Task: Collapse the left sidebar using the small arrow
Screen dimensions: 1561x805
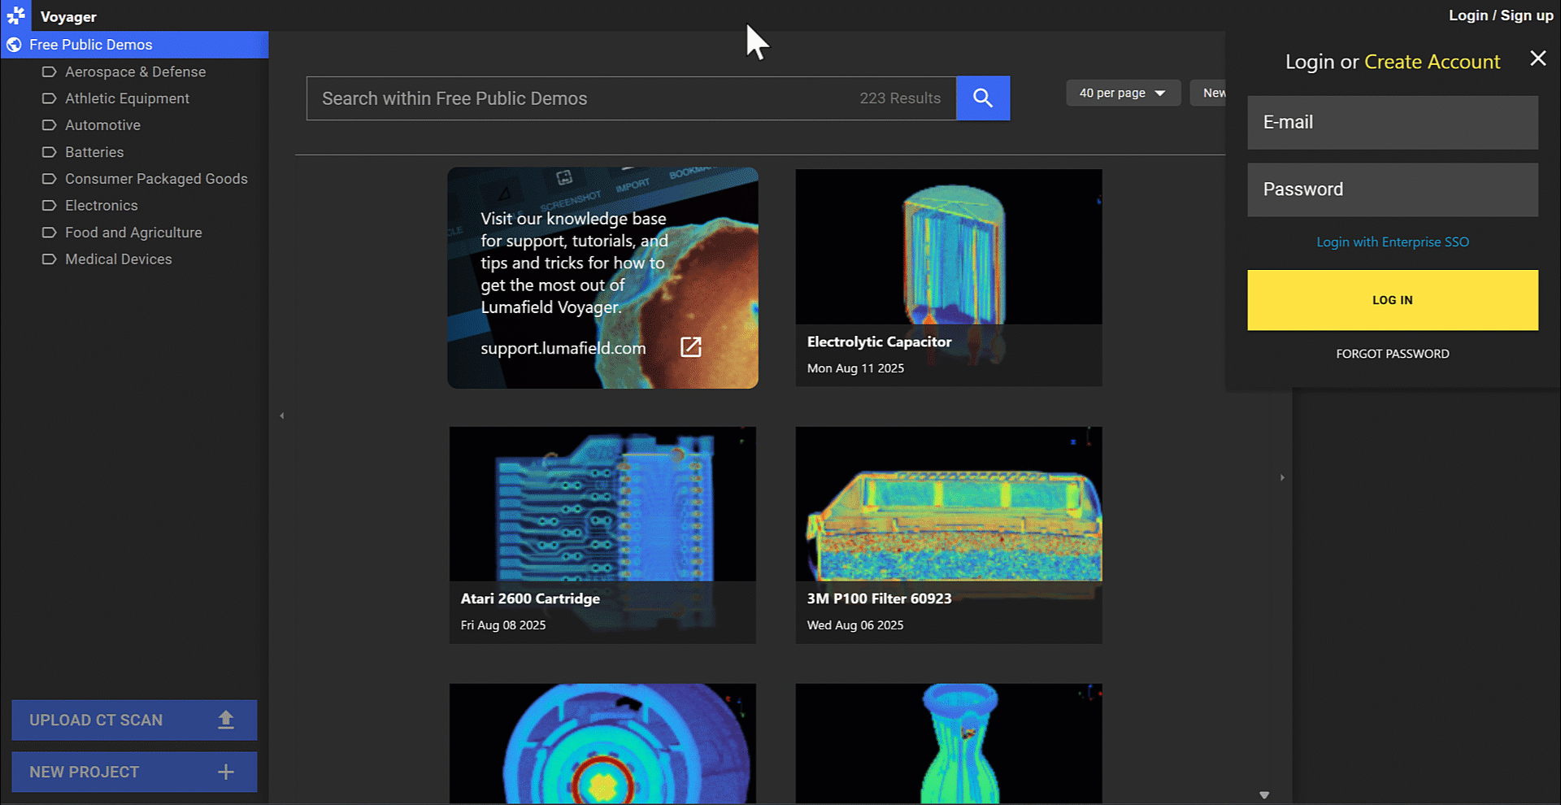Action: 282,416
